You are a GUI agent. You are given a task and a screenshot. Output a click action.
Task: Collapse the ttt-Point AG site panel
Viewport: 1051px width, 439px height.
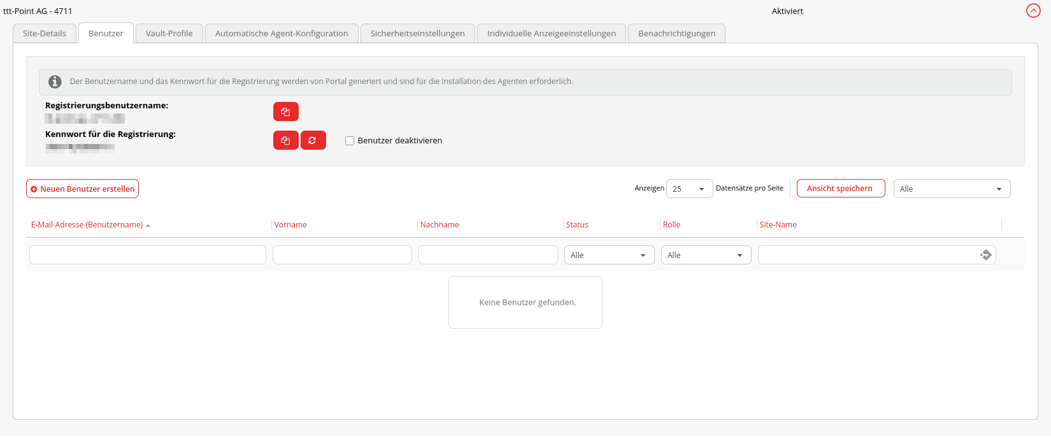[x=1033, y=11]
